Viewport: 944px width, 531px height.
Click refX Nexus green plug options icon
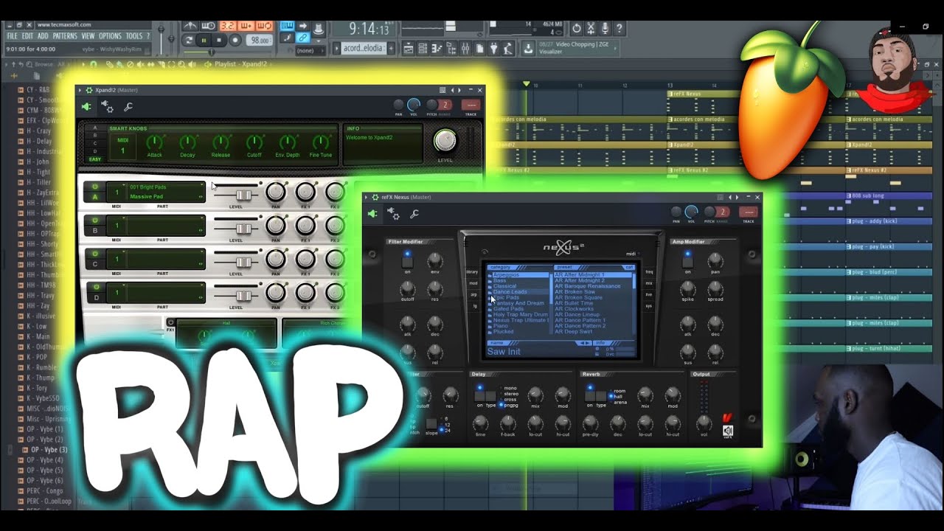372,214
